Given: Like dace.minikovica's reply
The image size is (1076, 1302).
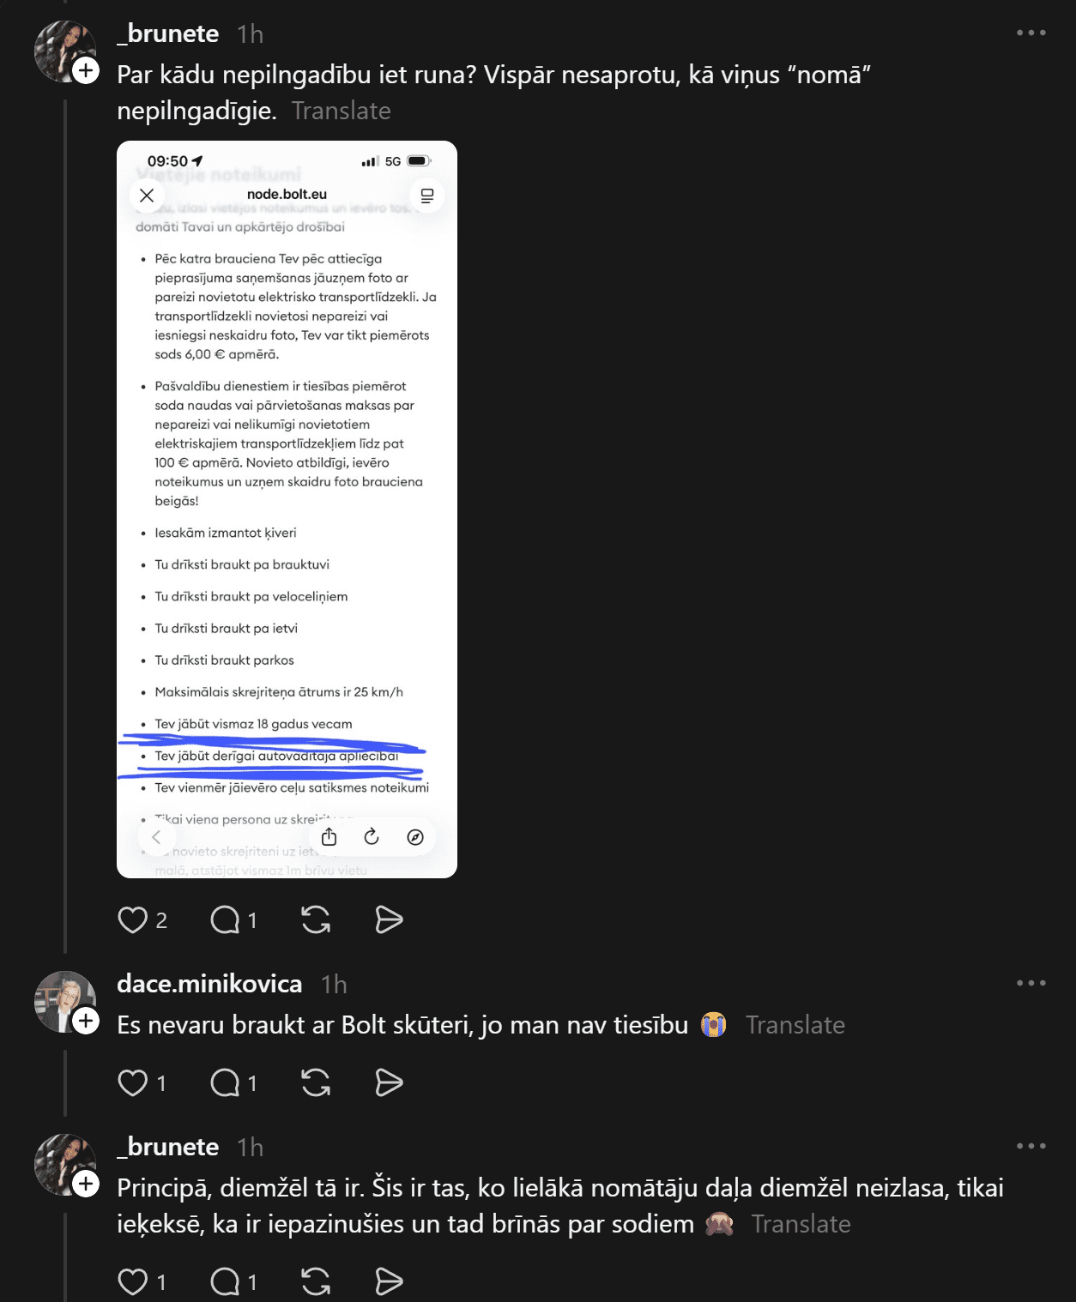Looking at the screenshot, I should click(133, 1083).
